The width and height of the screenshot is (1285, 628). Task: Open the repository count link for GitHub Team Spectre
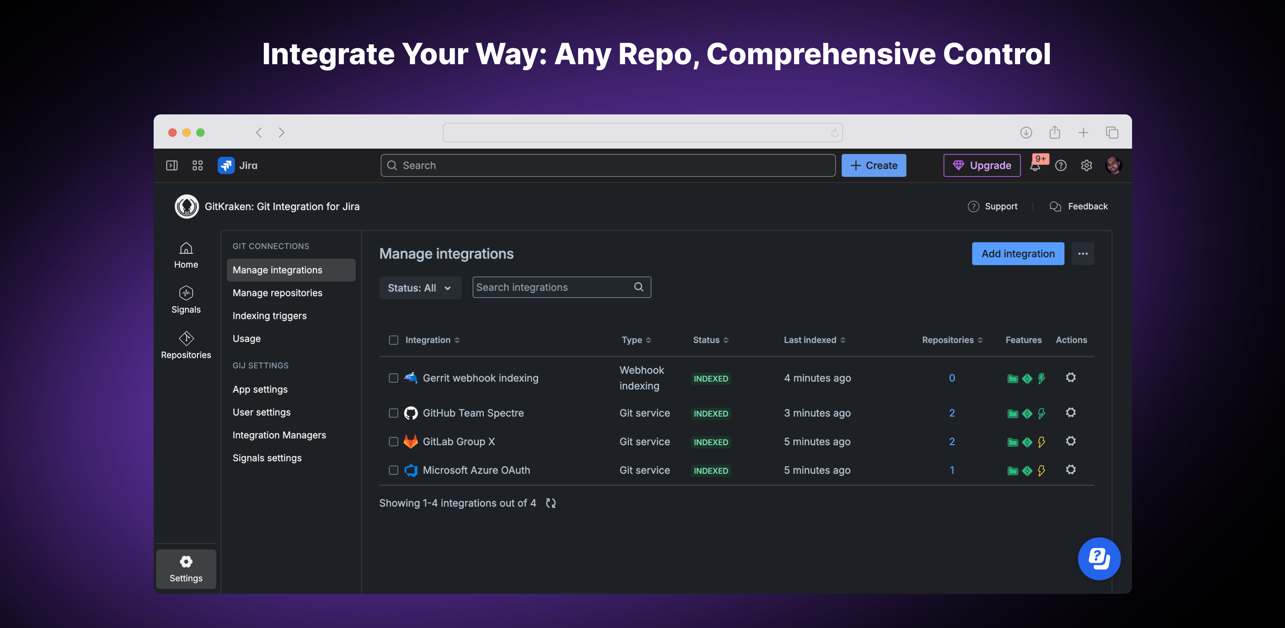point(952,413)
